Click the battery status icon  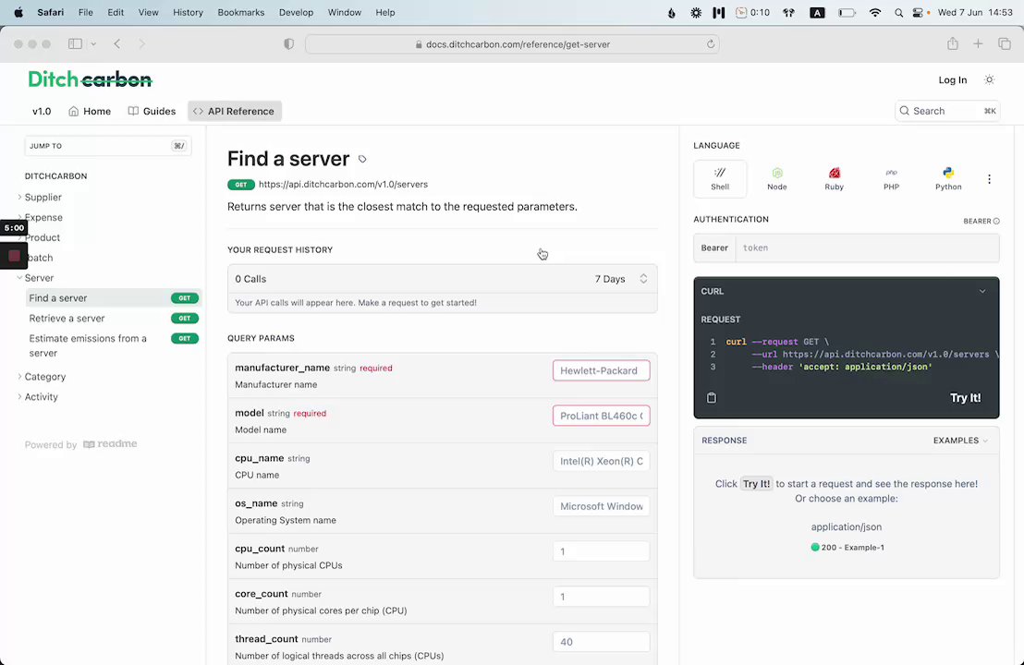pyautogui.click(x=847, y=12)
